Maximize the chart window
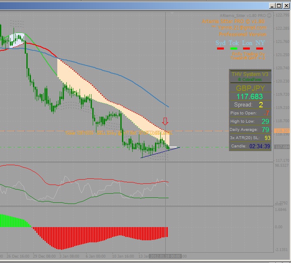The width and height of the screenshot is (291, 263). pyautogui.click(x=279, y=6)
